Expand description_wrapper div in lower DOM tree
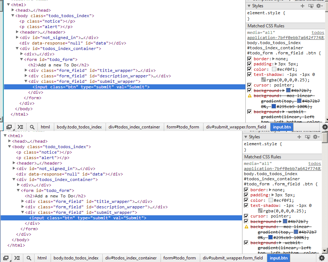Screen dimensions: 328x262 point(23,207)
